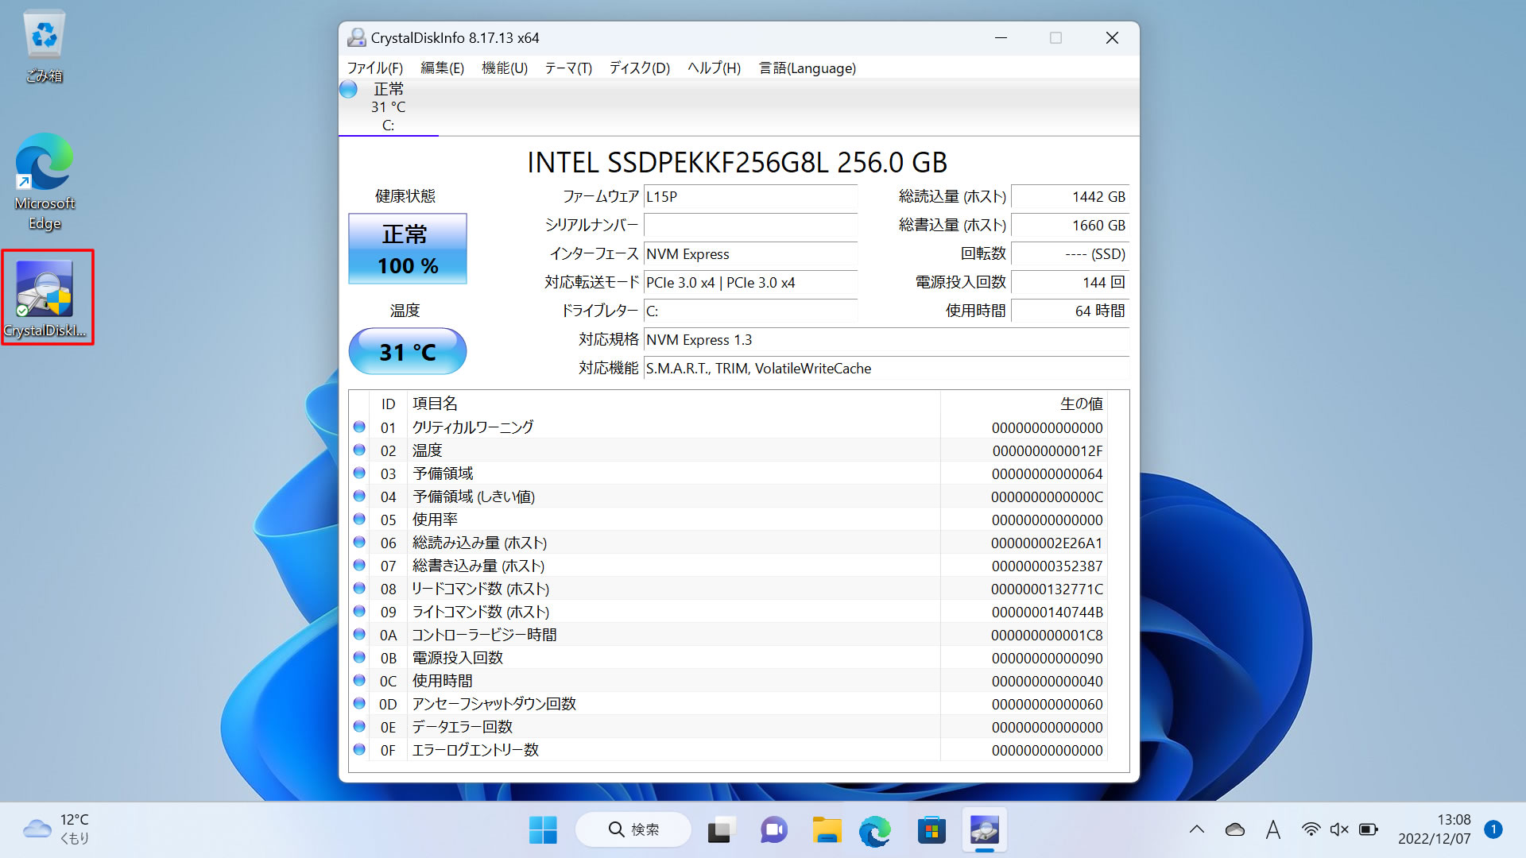Click the status dot for エラーログエントリー数 row

[x=359, y=750]
